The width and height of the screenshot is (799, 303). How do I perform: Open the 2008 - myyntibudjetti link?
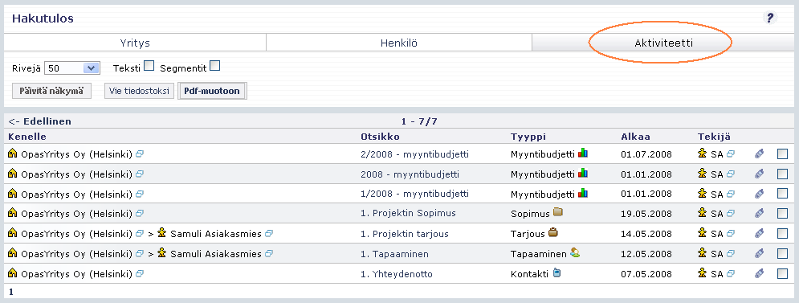pyautogui.click(x=410, y=174)
